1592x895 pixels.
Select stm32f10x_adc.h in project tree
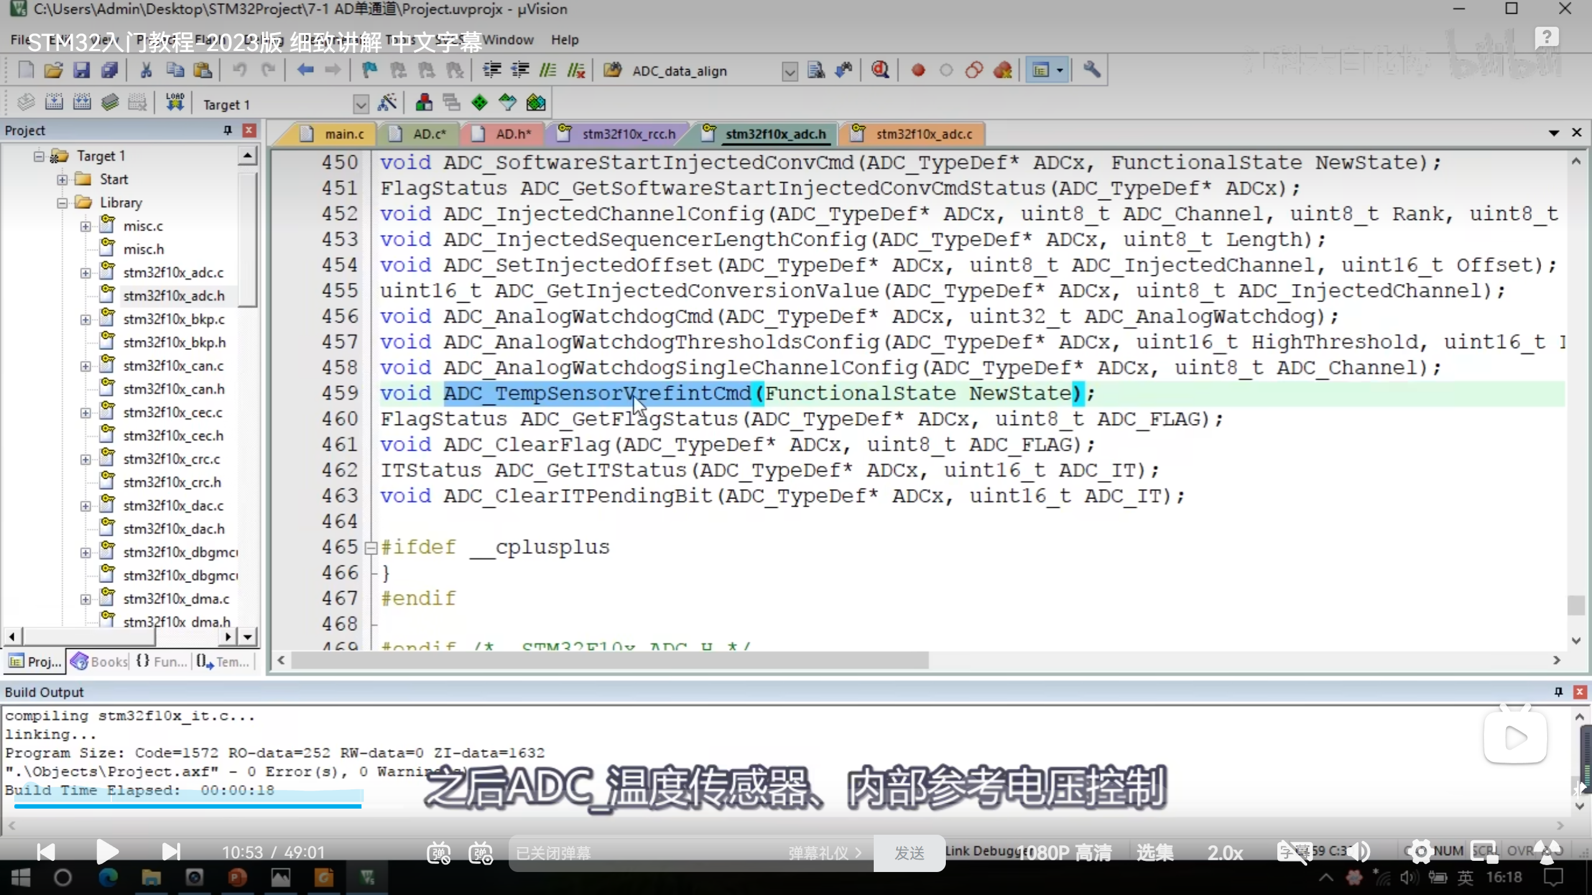coord(174,296)
